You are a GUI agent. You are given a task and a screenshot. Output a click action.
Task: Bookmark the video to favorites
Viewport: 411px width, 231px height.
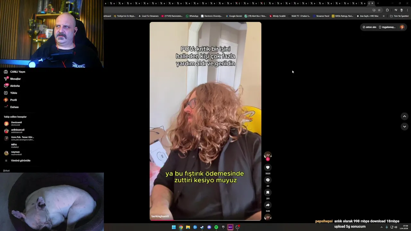pyautogui.click(x=268, y=193)
